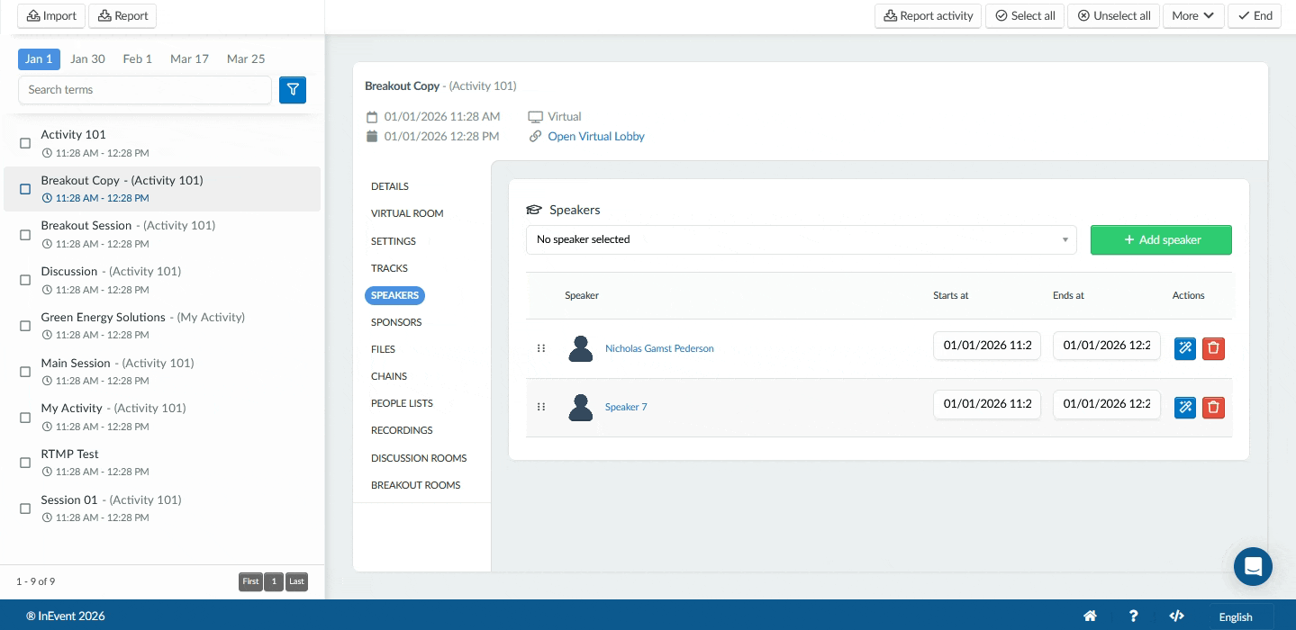
Task: Select the Discussion activity checkbox
Action: 25,280
